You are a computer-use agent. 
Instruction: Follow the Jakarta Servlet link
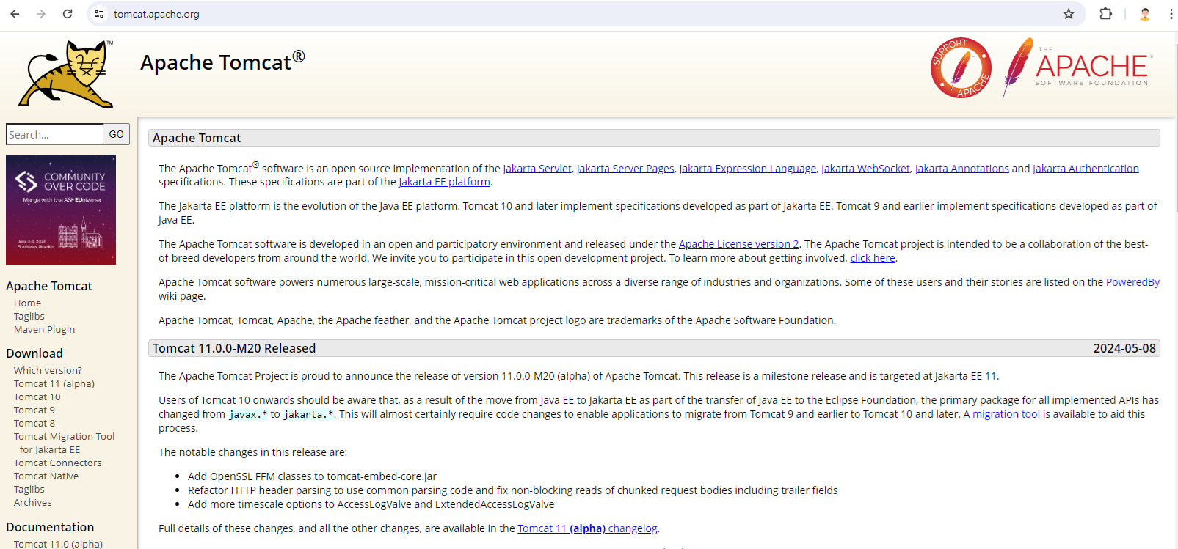point(537,169)
